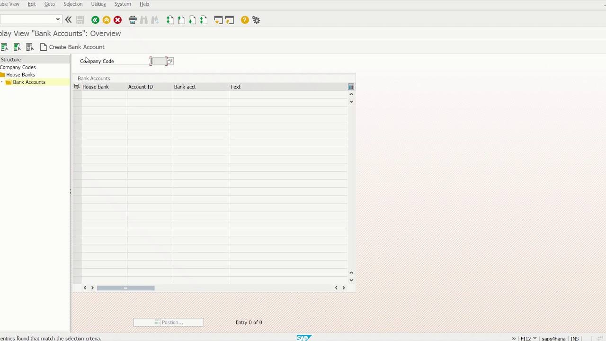Go to First Page icon
606x341 pixels.
click(170, 20)
